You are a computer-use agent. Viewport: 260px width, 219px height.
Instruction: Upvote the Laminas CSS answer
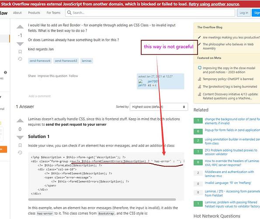20,120
